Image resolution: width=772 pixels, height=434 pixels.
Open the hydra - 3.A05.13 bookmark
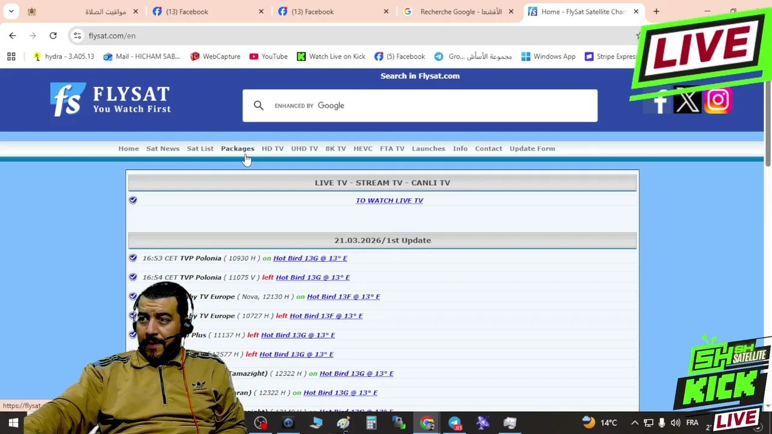click(64, 57)
